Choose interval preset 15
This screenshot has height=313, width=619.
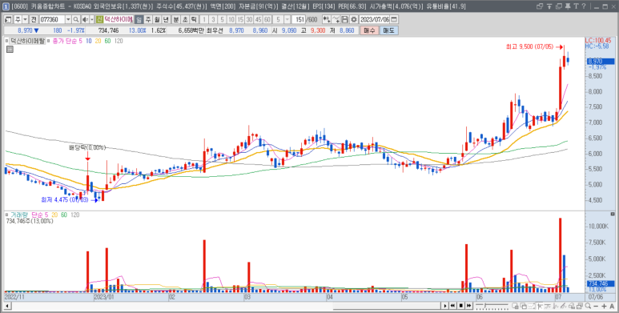(x=240, y=19)
